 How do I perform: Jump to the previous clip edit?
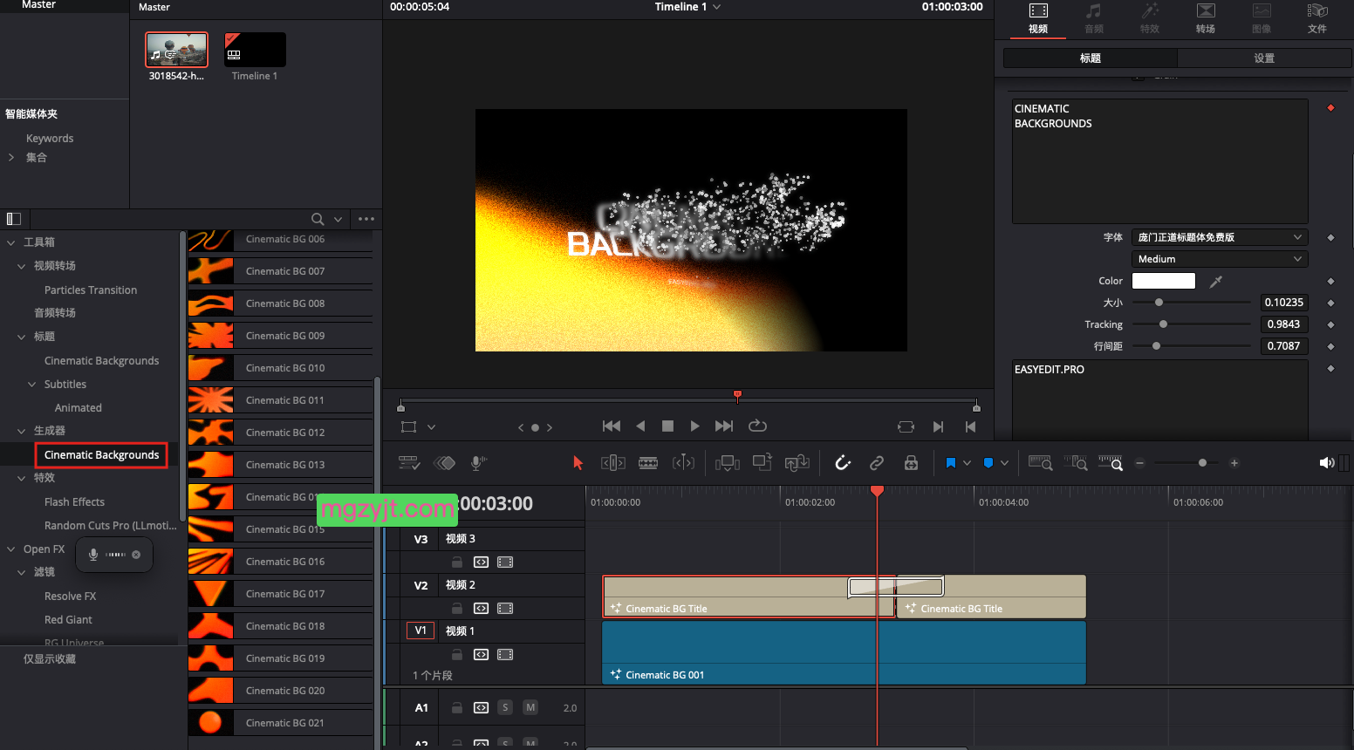coord(970,426)
